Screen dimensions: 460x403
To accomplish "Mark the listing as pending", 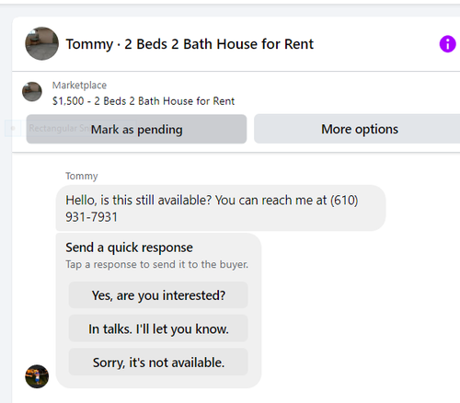I will pos(136,129).
